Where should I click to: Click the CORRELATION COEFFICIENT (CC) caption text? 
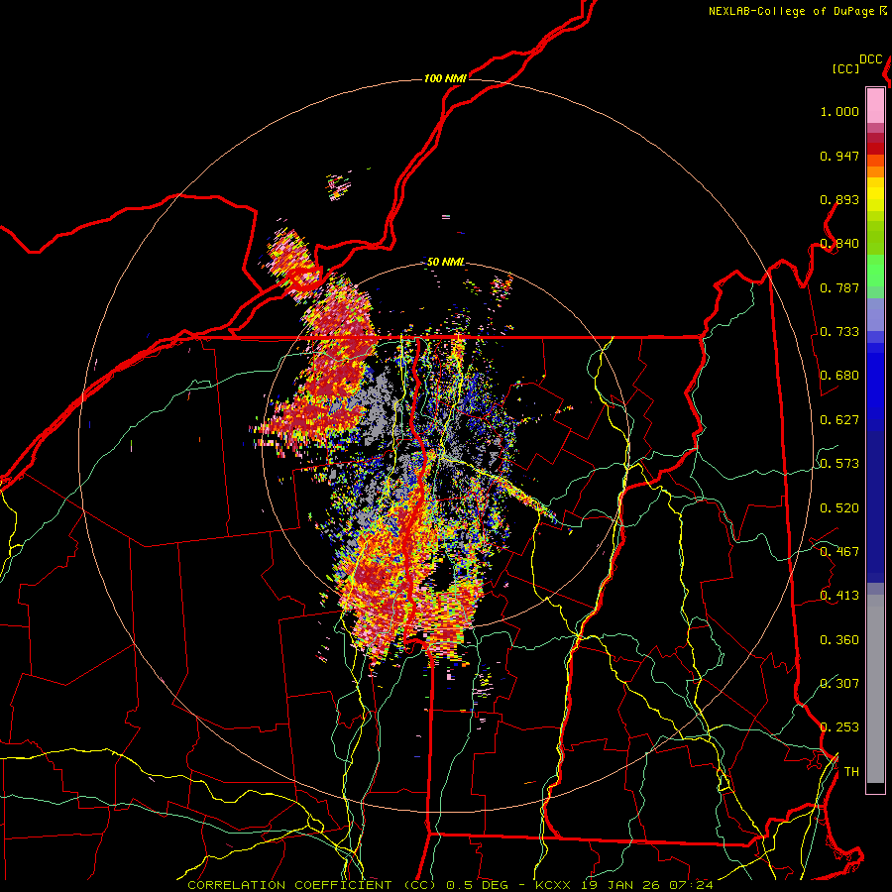312,885
